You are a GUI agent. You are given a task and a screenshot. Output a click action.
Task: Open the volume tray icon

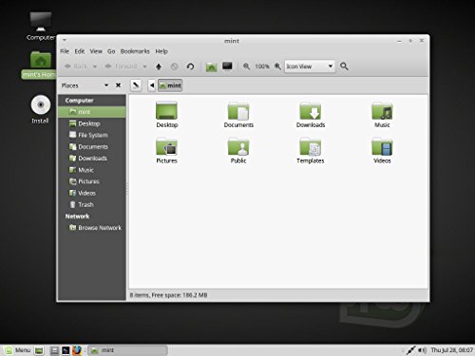[422, 350]
